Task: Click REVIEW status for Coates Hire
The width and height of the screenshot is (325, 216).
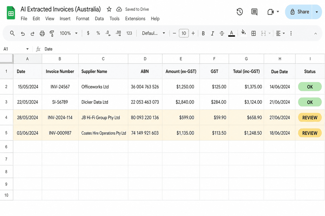Action: 310,133
